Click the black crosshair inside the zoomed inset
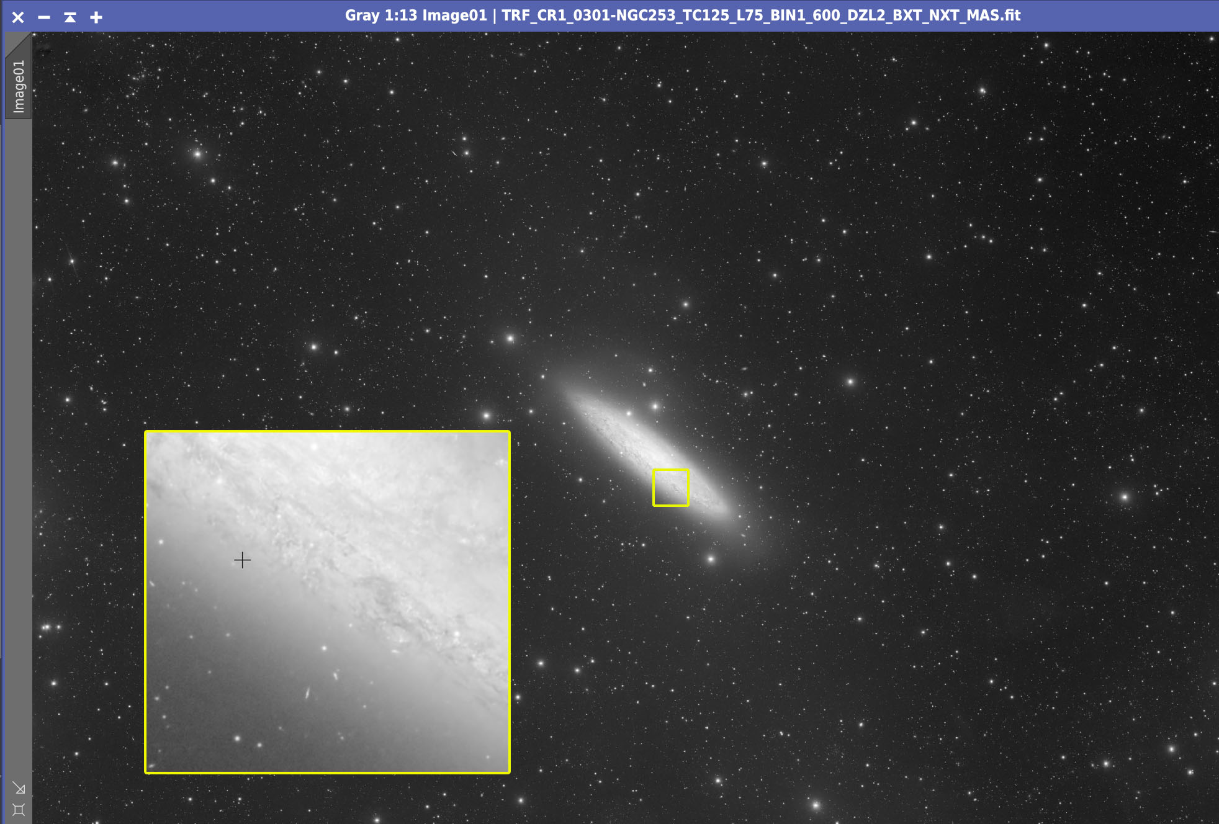The image size is (1219, 824). [x=242, y=560]
